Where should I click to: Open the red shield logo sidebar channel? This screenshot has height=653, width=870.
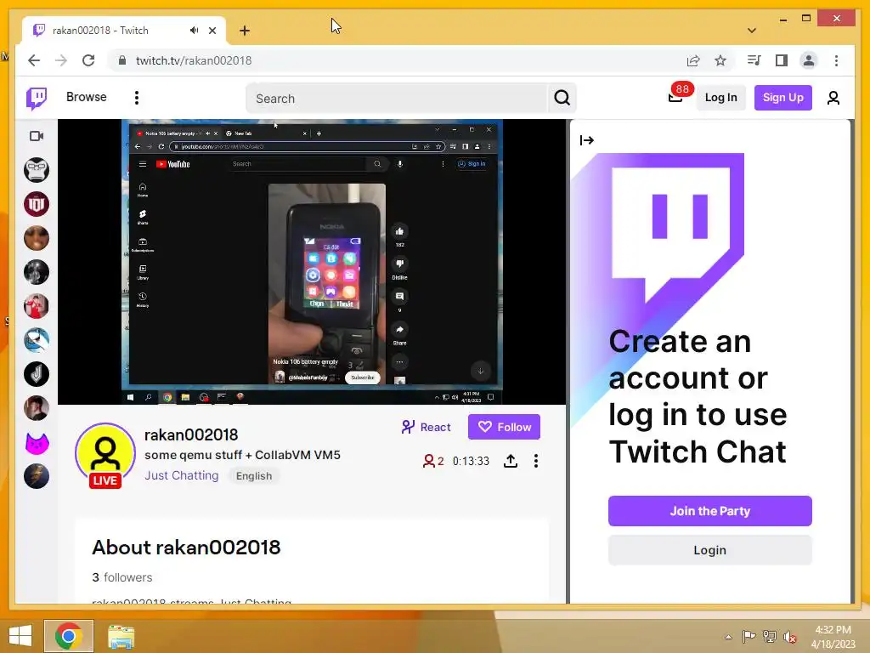pyautogui.click(x=37, y=204)
